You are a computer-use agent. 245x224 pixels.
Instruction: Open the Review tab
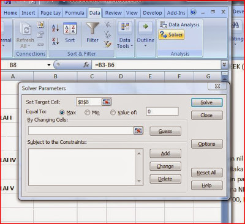pyautogui.click(x=113, y=13)
